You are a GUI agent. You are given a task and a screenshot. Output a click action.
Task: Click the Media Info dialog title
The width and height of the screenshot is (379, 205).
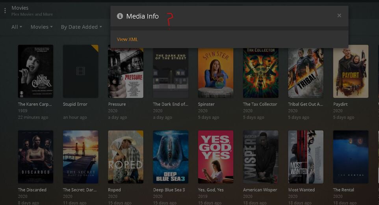[142, 16]
